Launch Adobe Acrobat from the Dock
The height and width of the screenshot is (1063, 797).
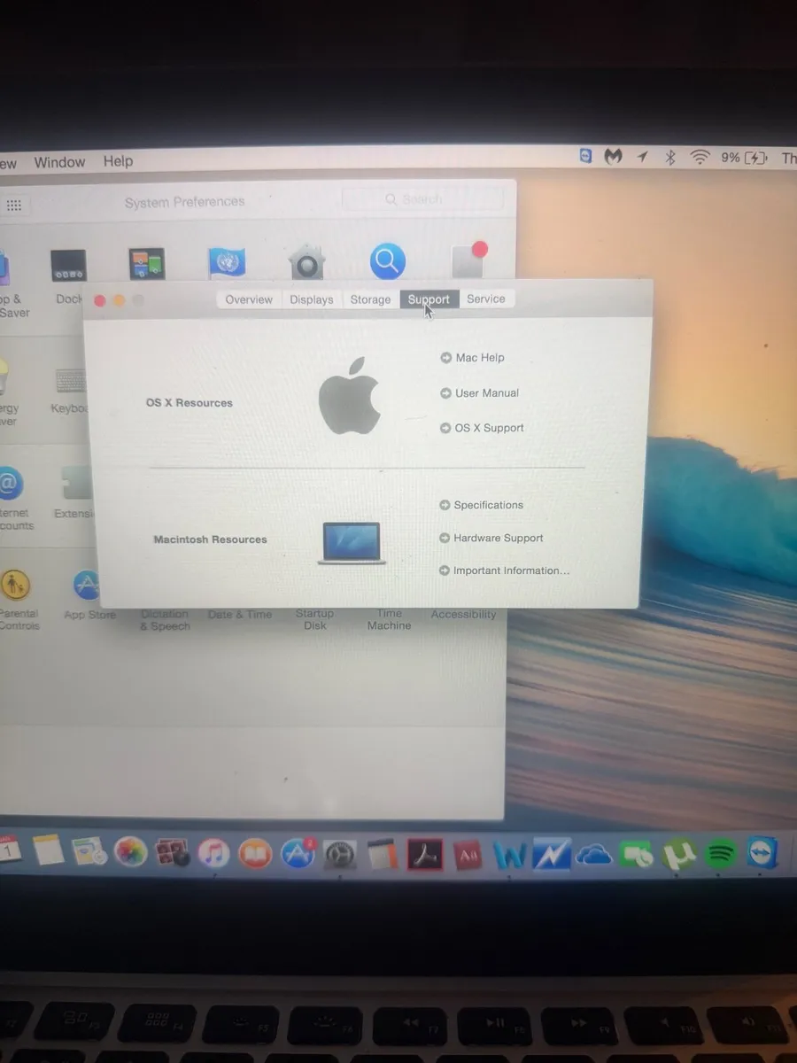click(x=424, y=855)
